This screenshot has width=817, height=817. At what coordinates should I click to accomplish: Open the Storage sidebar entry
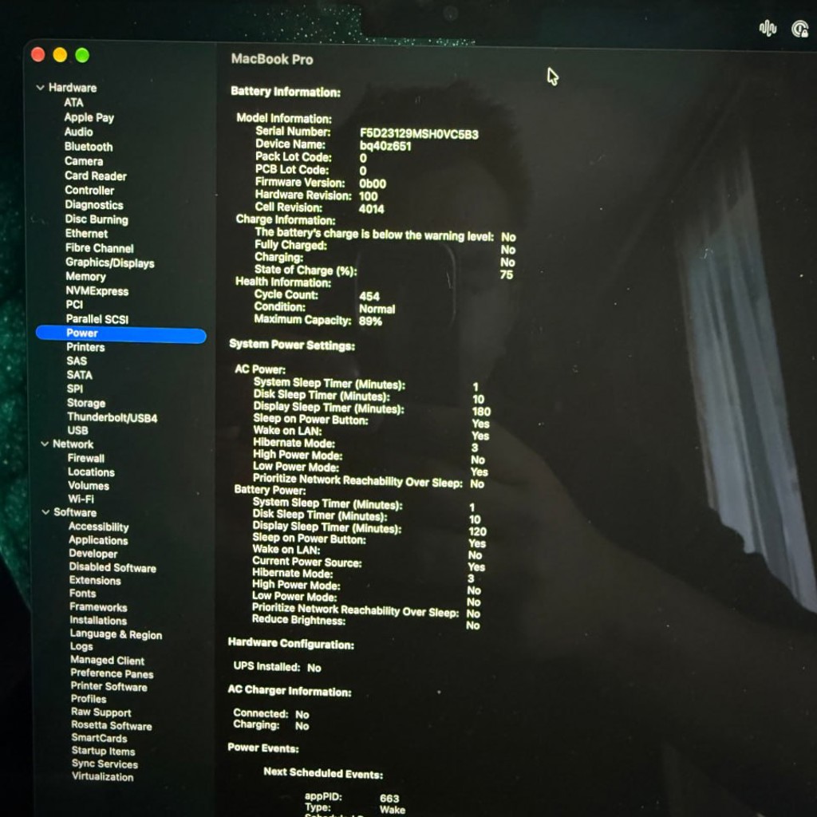[x=86, y=403]
